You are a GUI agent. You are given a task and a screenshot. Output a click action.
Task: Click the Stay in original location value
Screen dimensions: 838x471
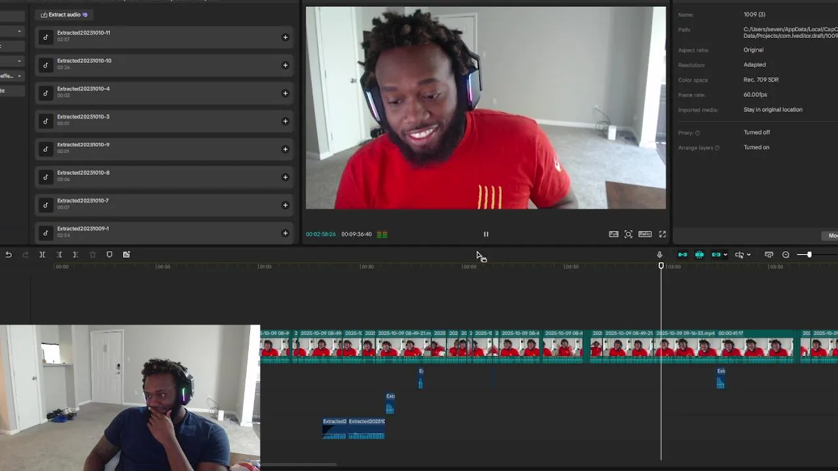[x=773, y=110]
